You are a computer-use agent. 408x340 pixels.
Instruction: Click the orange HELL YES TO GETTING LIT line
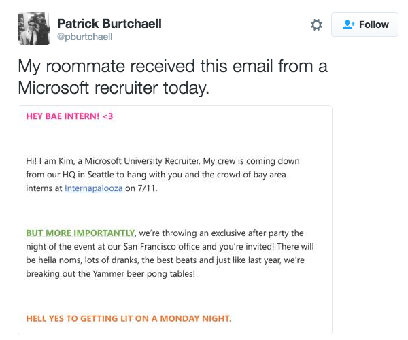click(129, 318)
